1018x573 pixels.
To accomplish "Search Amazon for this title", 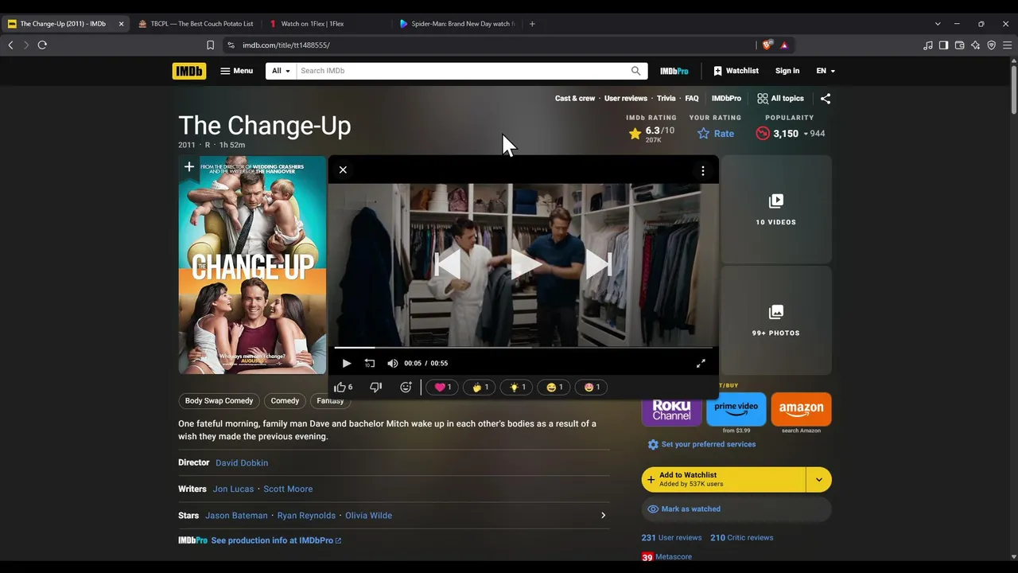I will click(801, 409).
